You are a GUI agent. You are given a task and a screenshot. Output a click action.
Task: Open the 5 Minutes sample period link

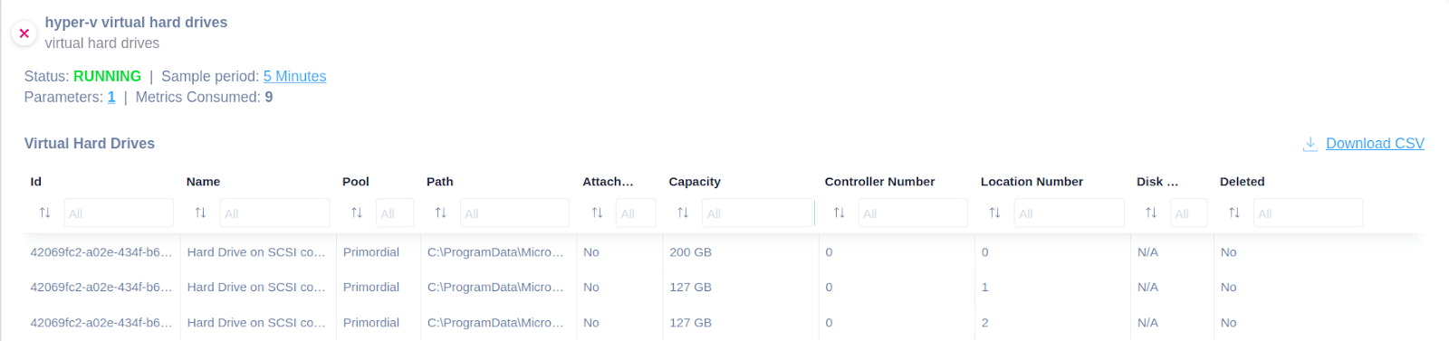(294, 76)
